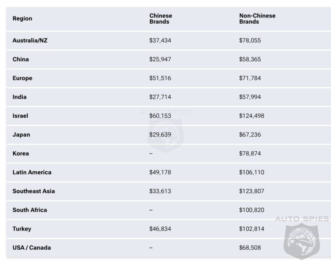331x263 pixels.
Task: Select the USA / Canada row label
Action: [32, 248]
